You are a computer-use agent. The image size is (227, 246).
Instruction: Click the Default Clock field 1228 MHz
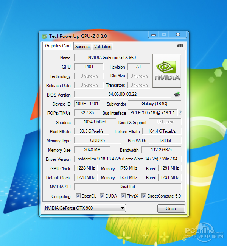pos(86,177)
